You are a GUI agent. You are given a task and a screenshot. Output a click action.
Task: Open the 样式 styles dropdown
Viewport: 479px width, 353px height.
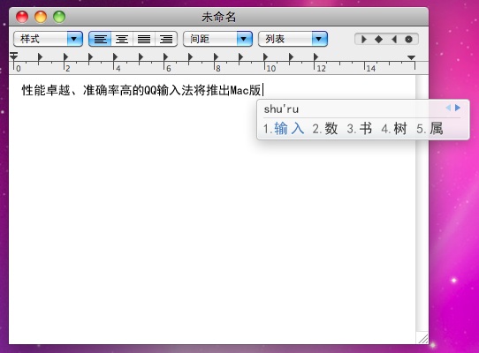tap(48, 39)
